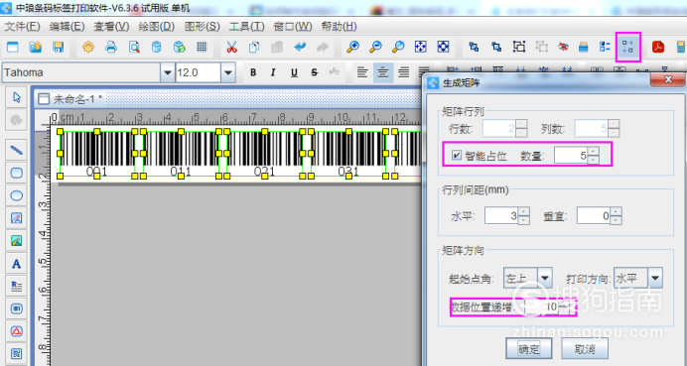687x366 pixels.
Task: Click the PDF export icon
Action: [657, 47]
